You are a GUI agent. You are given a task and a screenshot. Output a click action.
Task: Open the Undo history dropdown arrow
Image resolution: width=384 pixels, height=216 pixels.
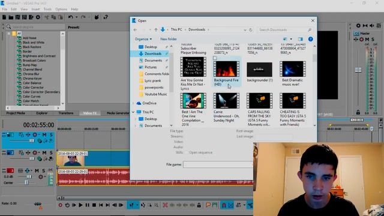76,17
